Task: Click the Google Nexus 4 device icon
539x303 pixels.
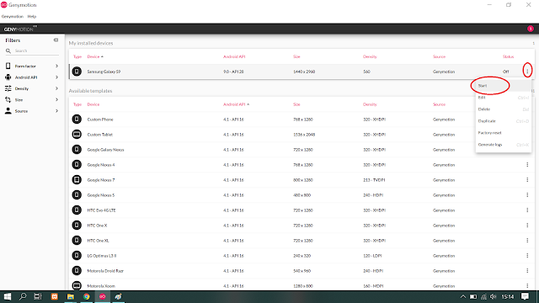Action: [x=77, y=165]
